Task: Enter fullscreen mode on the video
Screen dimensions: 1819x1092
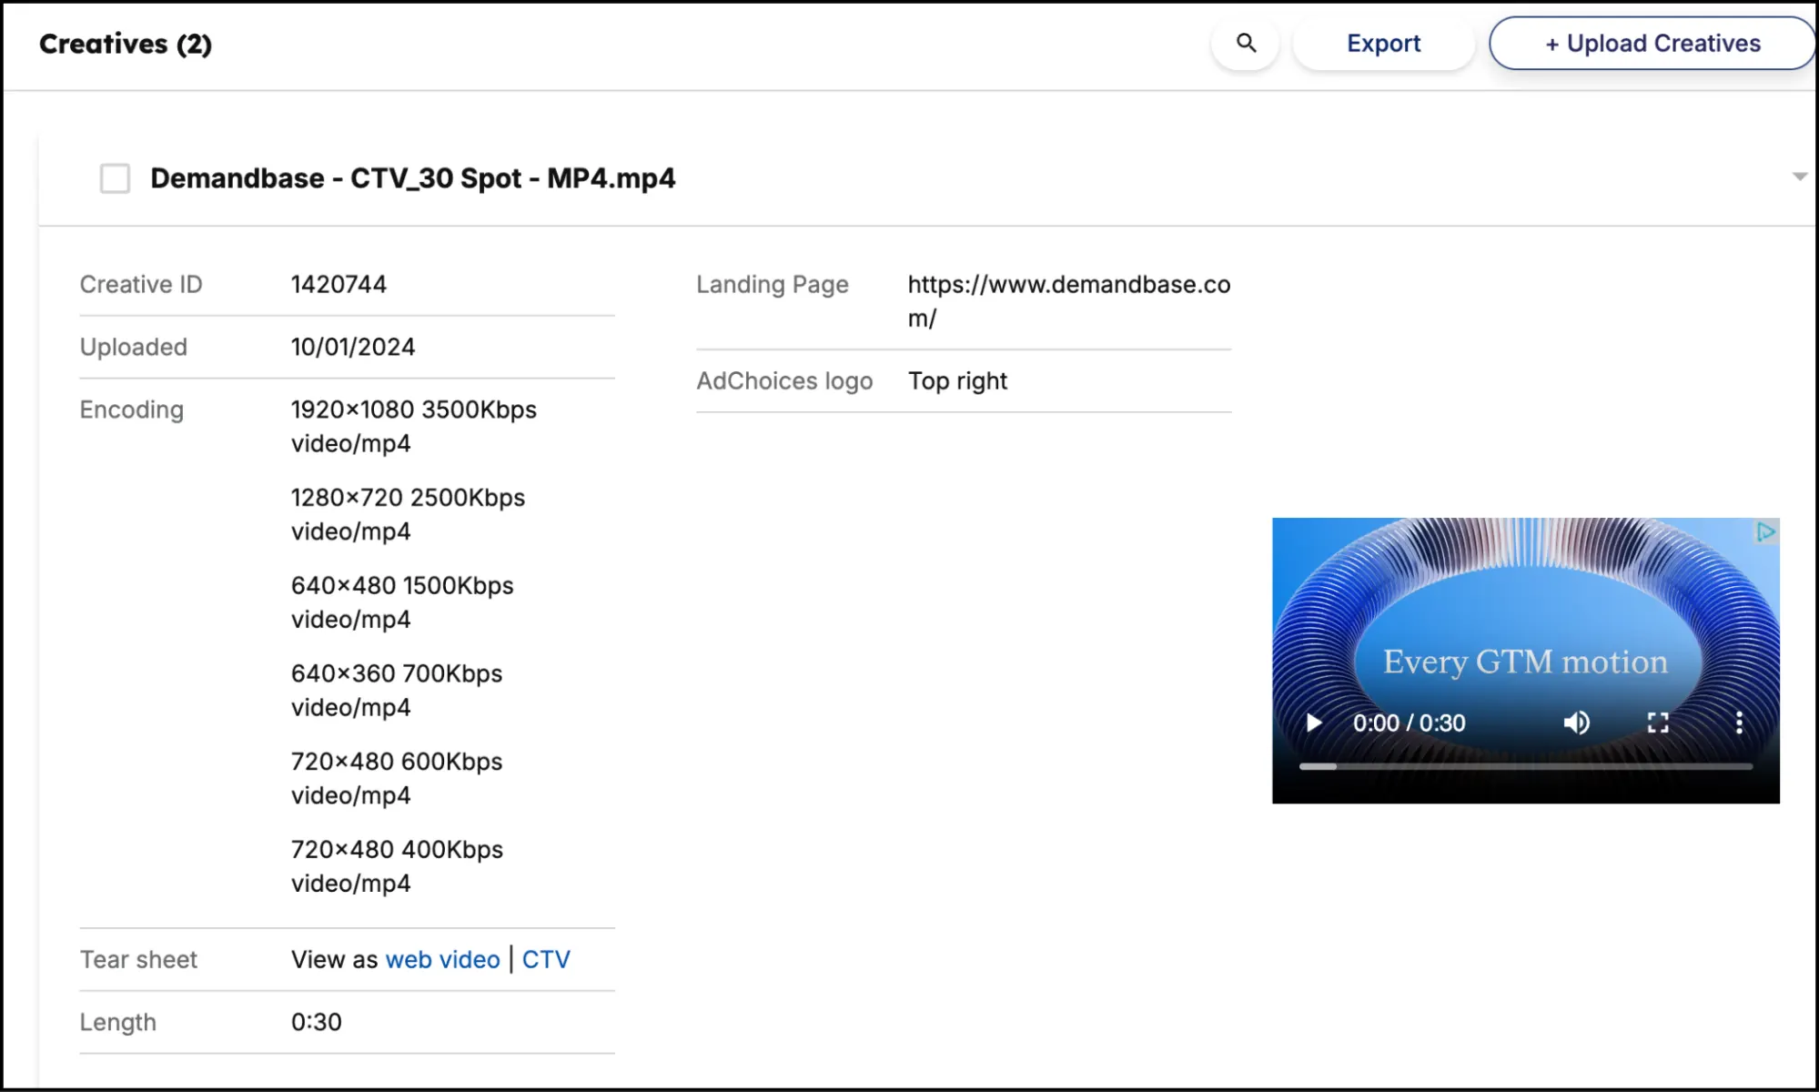Action: (1658, 723)
